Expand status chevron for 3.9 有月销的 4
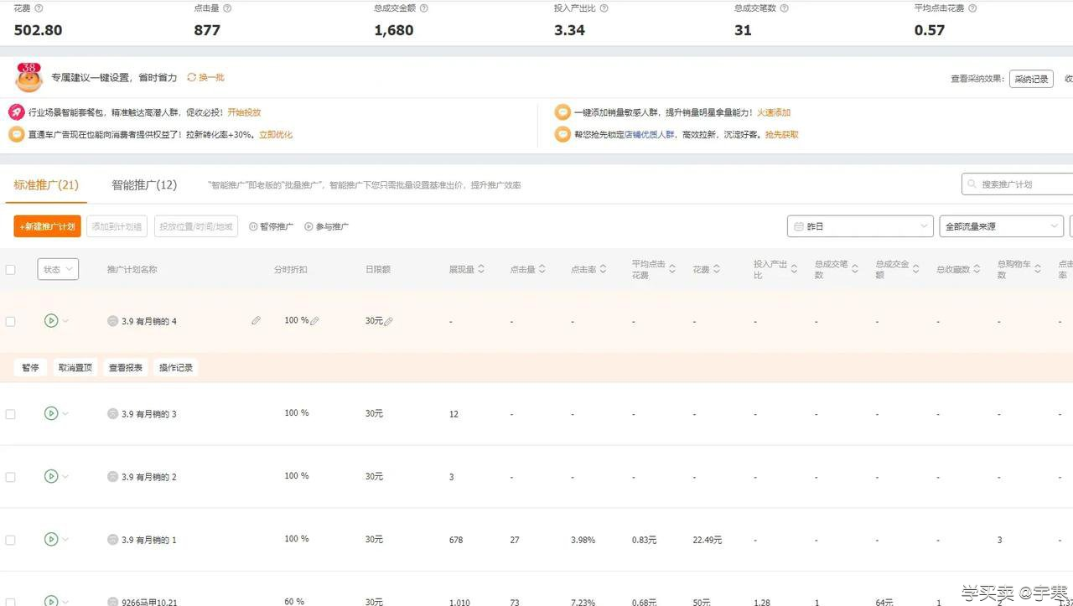The image size is (1073, 606). tap(65, 321)
